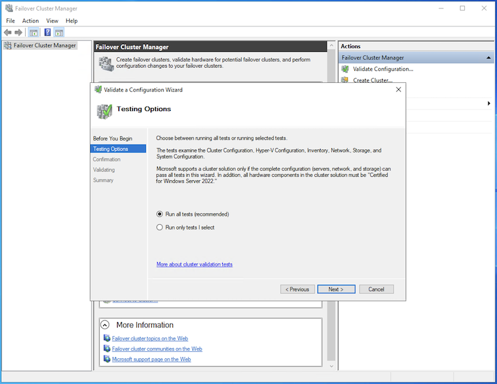Cancel the Validate a Configuration Wizard

pos(377,289)
